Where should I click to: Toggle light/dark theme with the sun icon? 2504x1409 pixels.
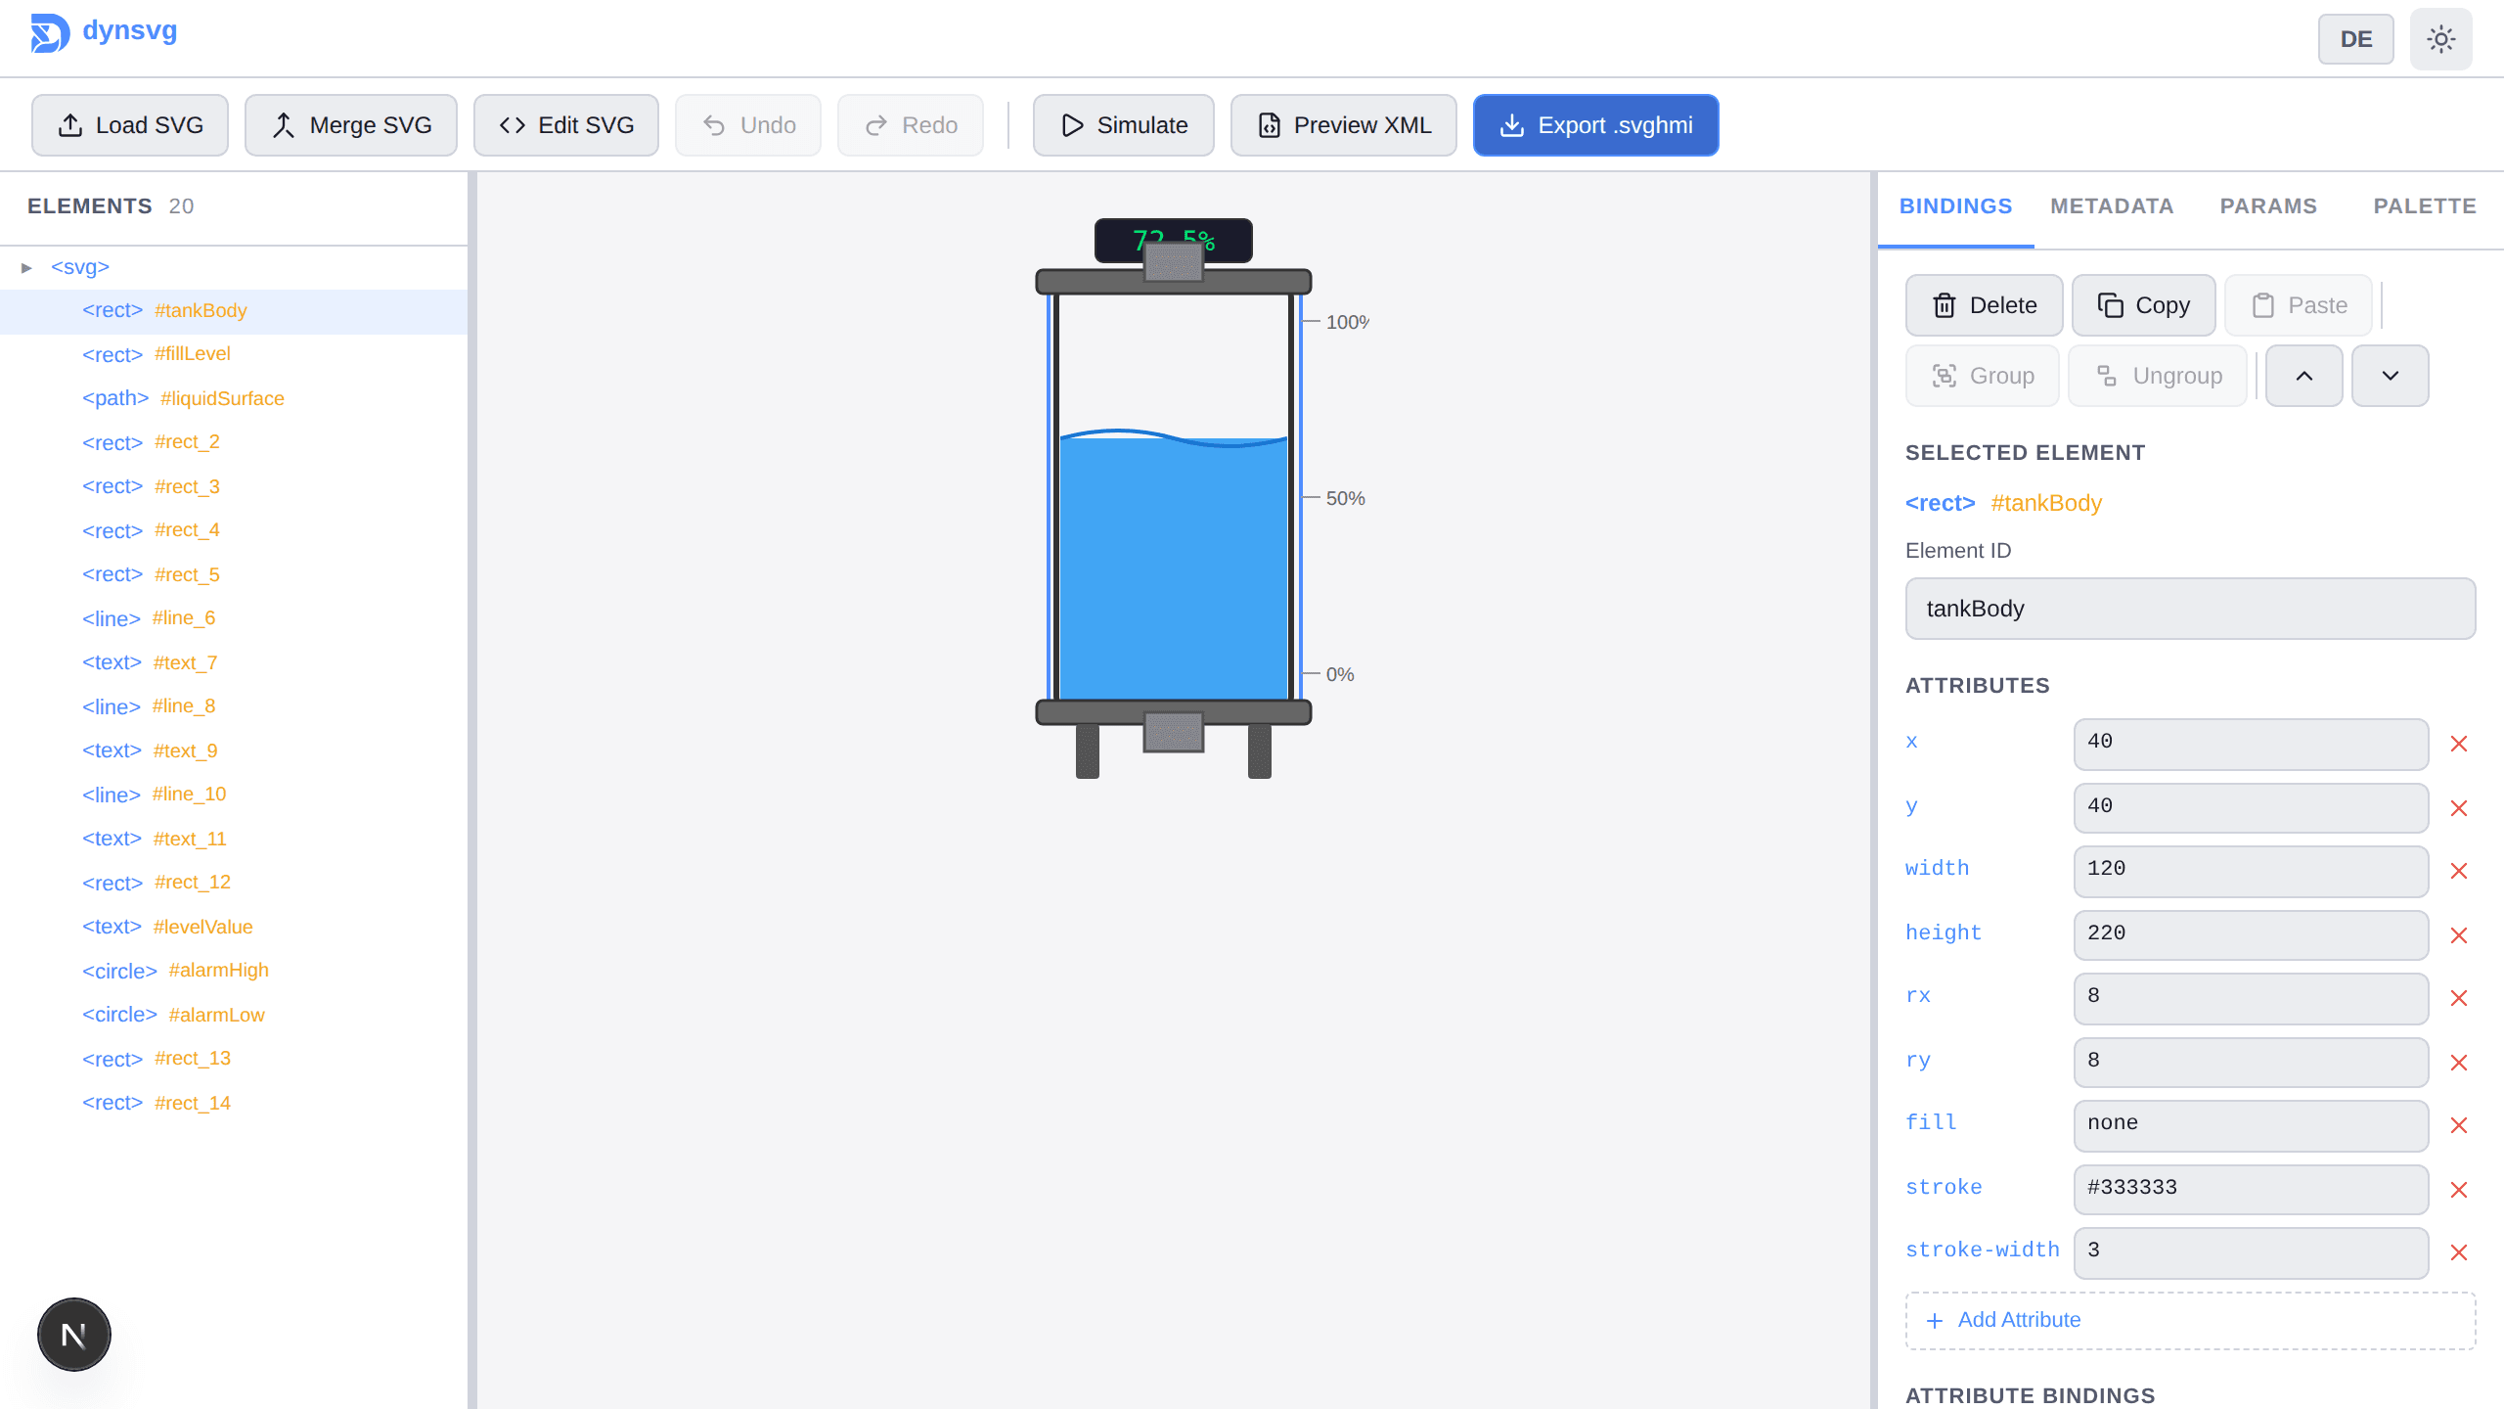(x=2440, y=38)
